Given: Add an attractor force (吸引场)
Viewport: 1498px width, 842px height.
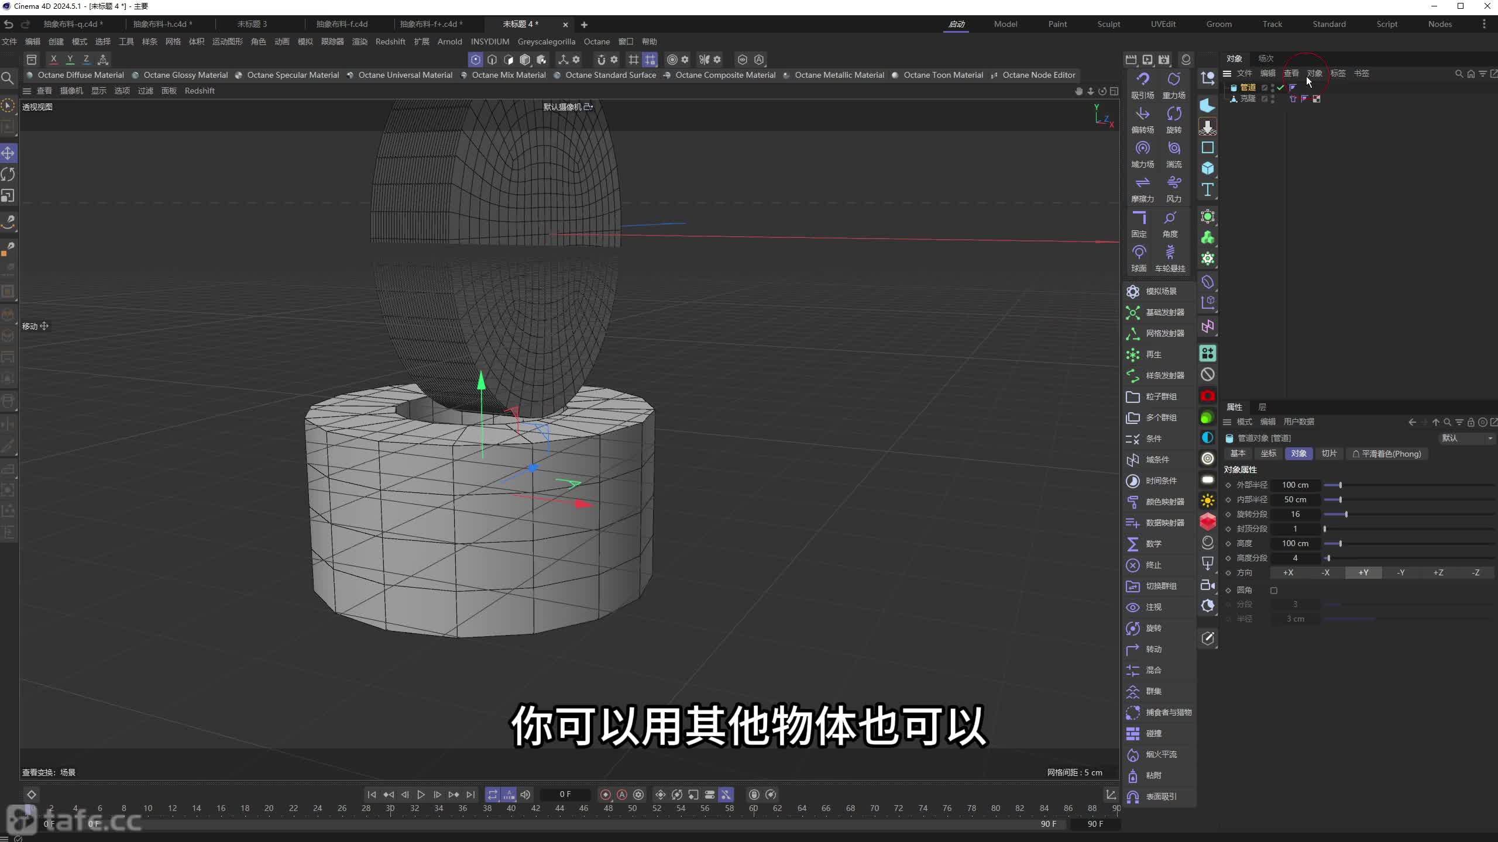Looking at the screenshot, I should click(x=1142, y=85).
